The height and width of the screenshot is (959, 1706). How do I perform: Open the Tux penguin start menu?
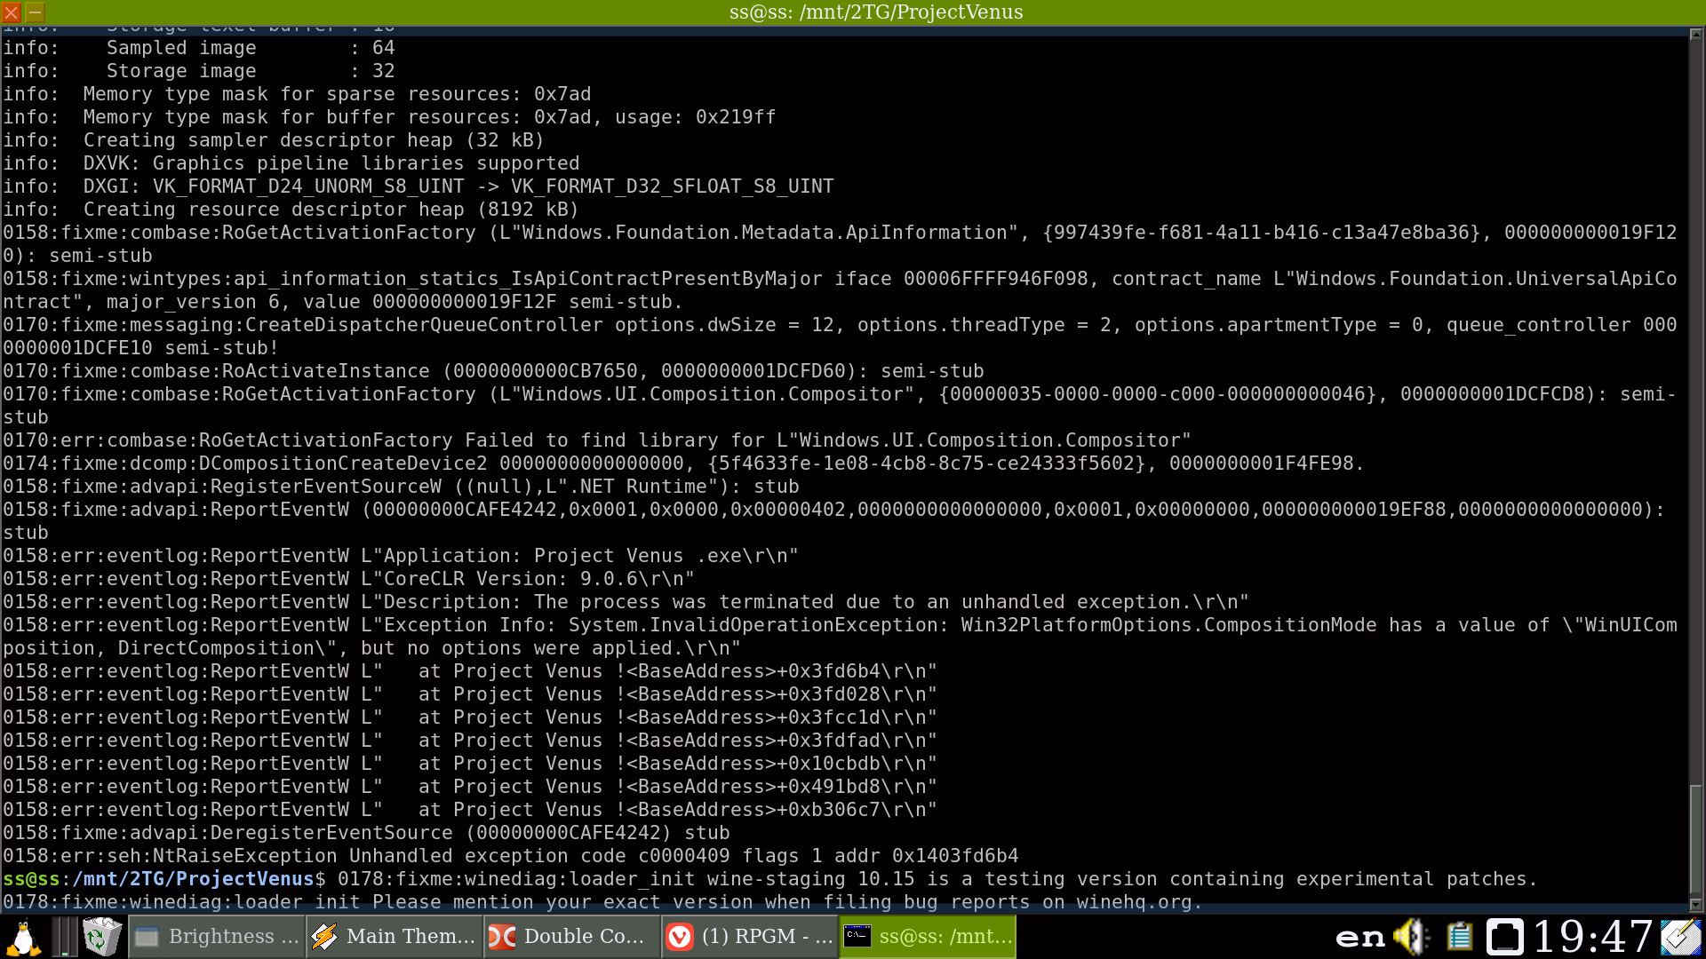pyautogui.click(x=22, y=937)
